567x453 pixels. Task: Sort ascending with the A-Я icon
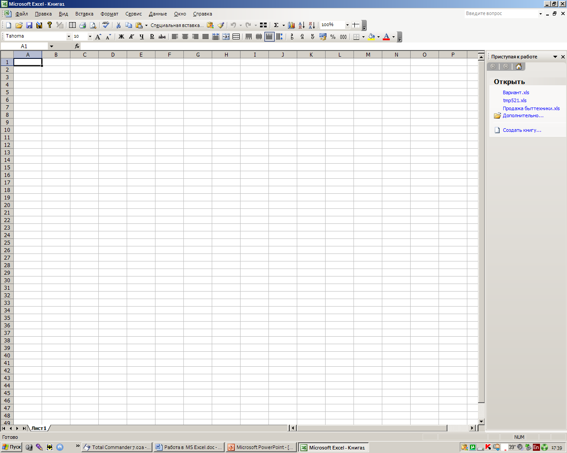[302, 25]
